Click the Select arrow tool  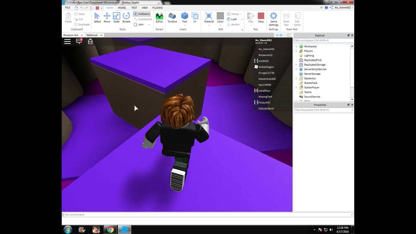point(97,18)
